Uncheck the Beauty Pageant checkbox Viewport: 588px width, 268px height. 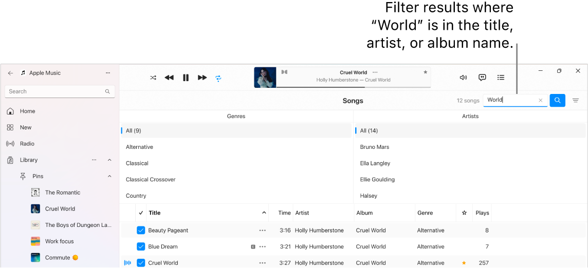[x=141, y=230]
